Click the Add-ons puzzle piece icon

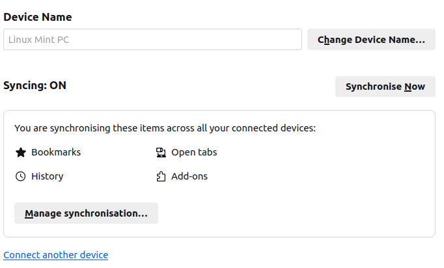pyautogui.click(x=161, y=176)
